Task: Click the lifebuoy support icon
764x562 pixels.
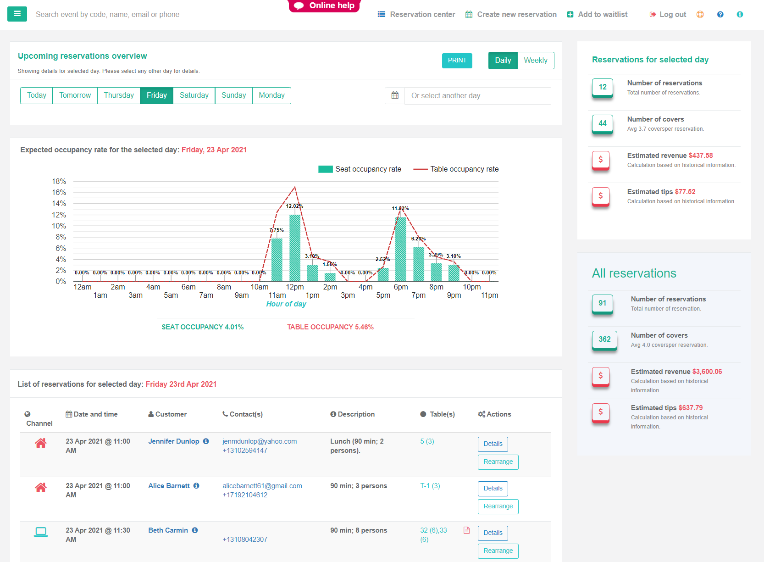Action: tap(700, 14)
